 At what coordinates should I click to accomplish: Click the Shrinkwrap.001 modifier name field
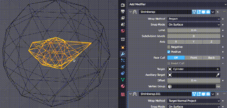pos(165,94)
